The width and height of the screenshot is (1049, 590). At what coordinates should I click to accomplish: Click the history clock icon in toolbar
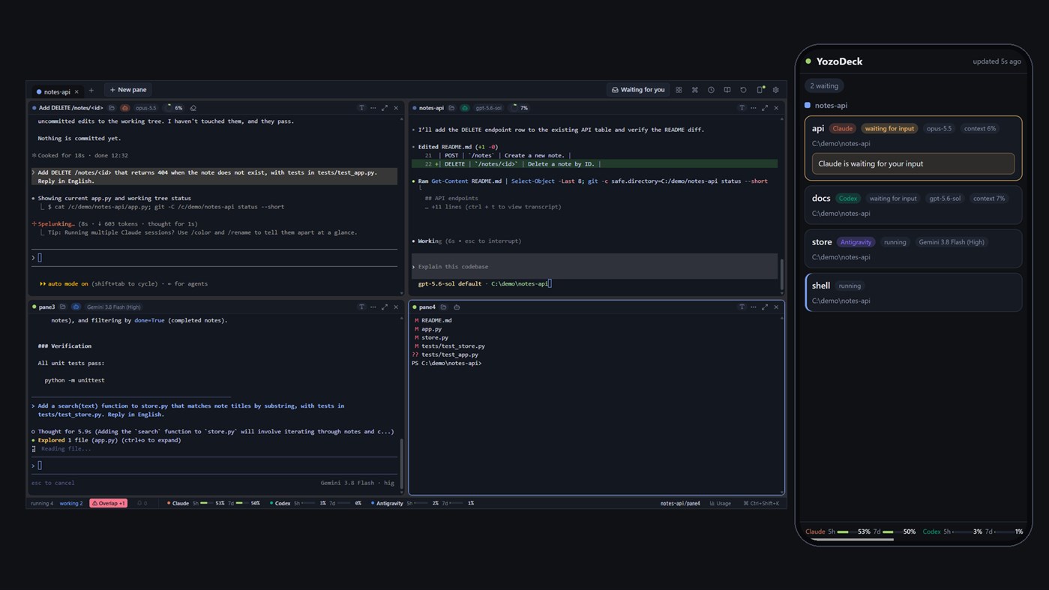tap(711, 90)
